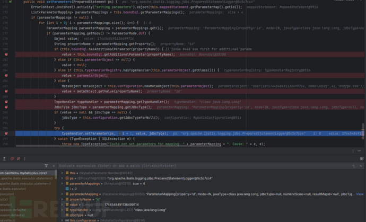
Task: Select the first executor.statement stack frame
Action: point(27,179)
